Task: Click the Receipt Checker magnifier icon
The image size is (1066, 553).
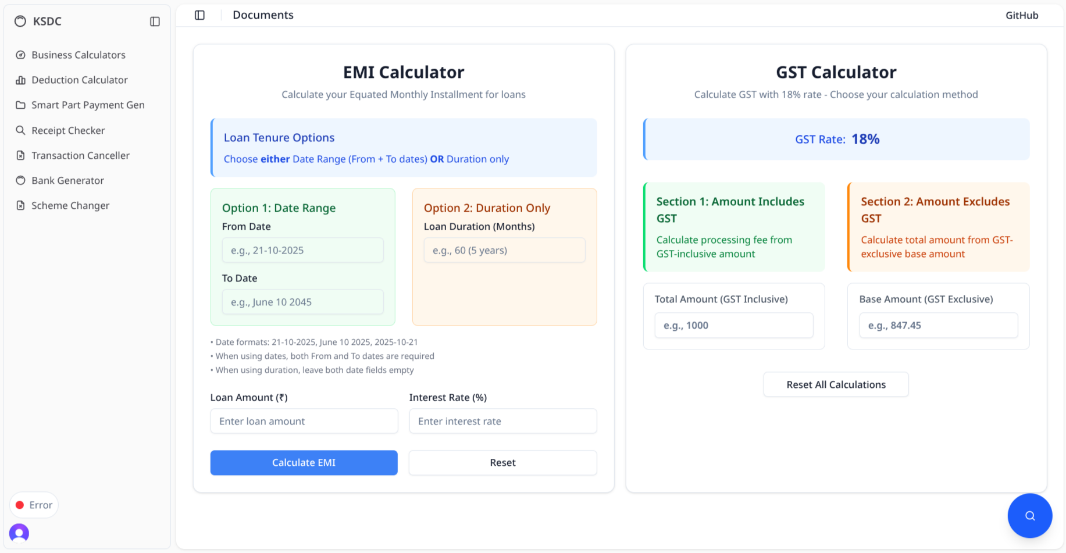Action: 20,130
